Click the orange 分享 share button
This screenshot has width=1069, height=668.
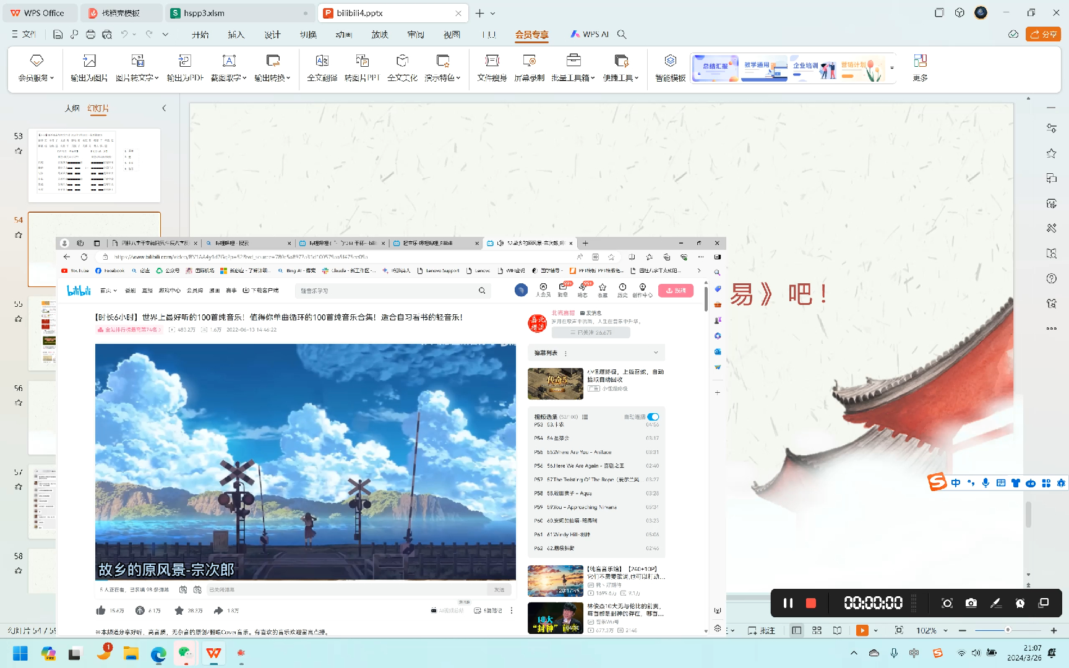coord(1043,34)
